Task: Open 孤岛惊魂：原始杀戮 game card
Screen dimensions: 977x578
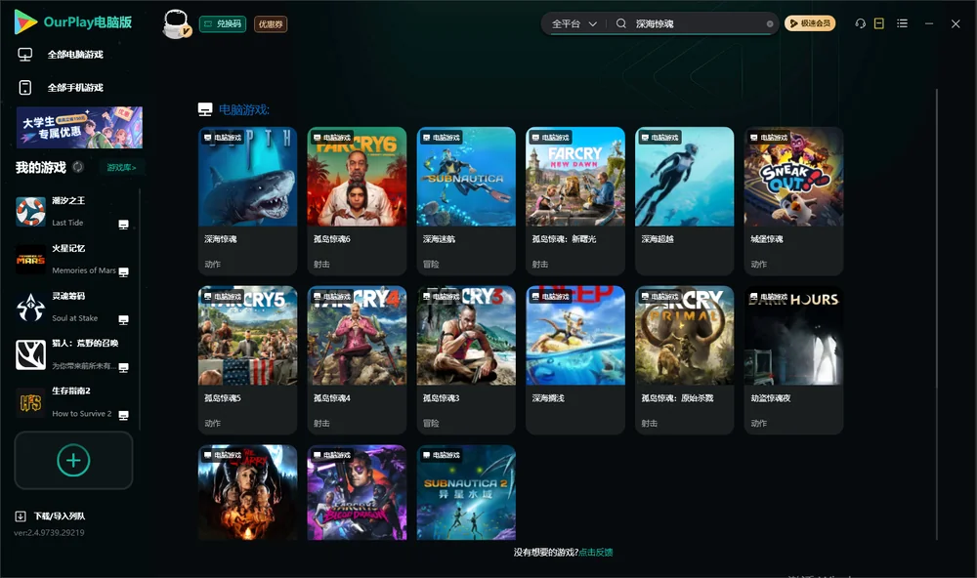Action: point(684,360)
